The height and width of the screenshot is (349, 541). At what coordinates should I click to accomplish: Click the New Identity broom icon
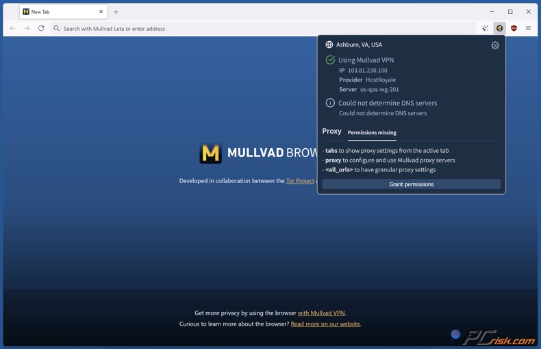point(485,28)
